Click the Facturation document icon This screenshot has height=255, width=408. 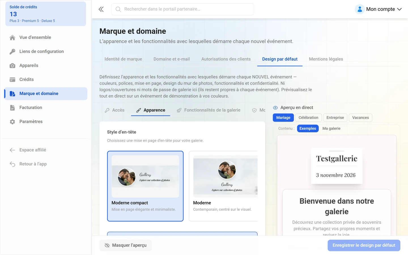[x=12, y=108]
